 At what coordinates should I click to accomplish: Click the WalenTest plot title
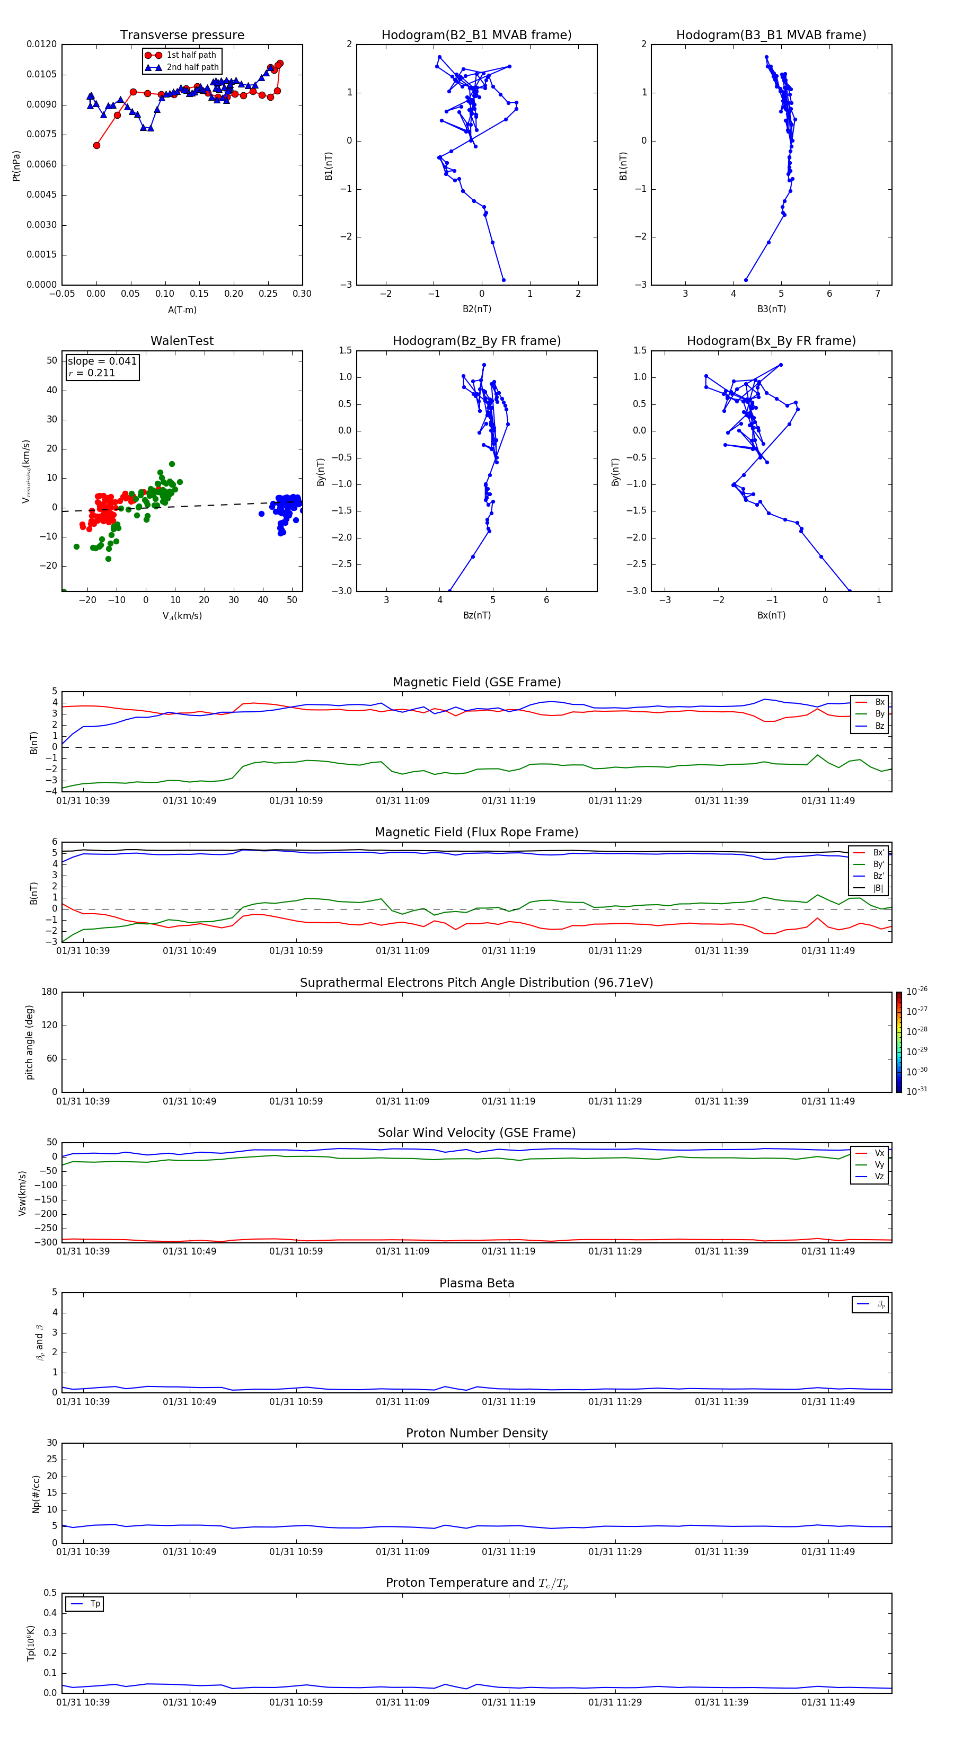pyautogui.click(x=182, y=341)
